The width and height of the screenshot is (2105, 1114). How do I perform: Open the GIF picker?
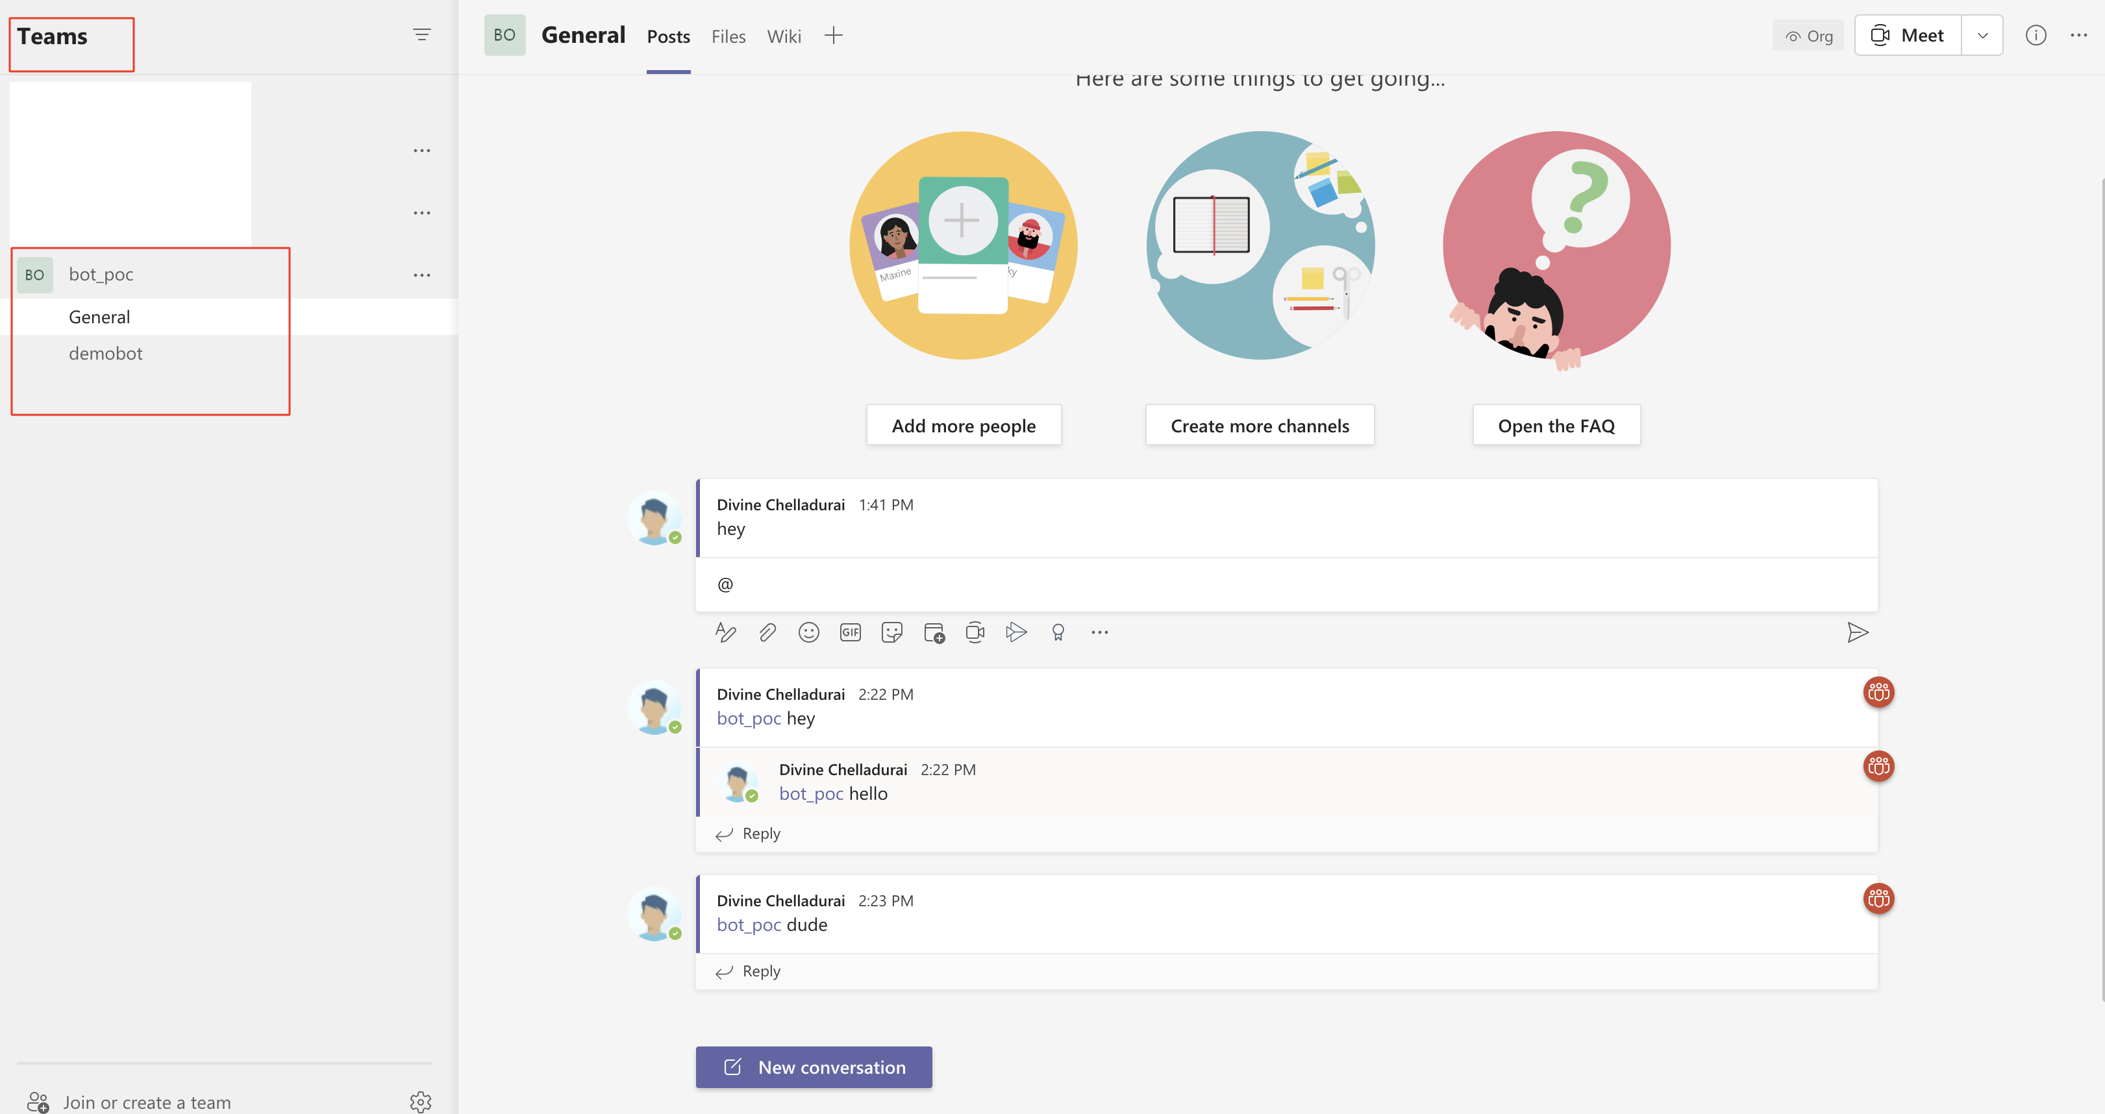(x=850, y=632)
